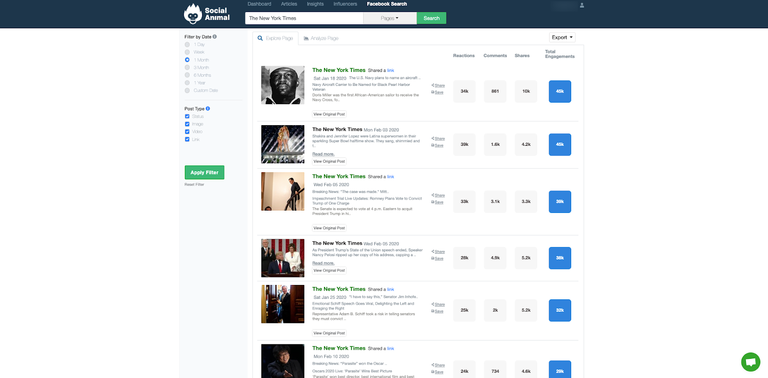Select the 1 Year date filter
Screen dimensions: 768x378
(187, 83)
